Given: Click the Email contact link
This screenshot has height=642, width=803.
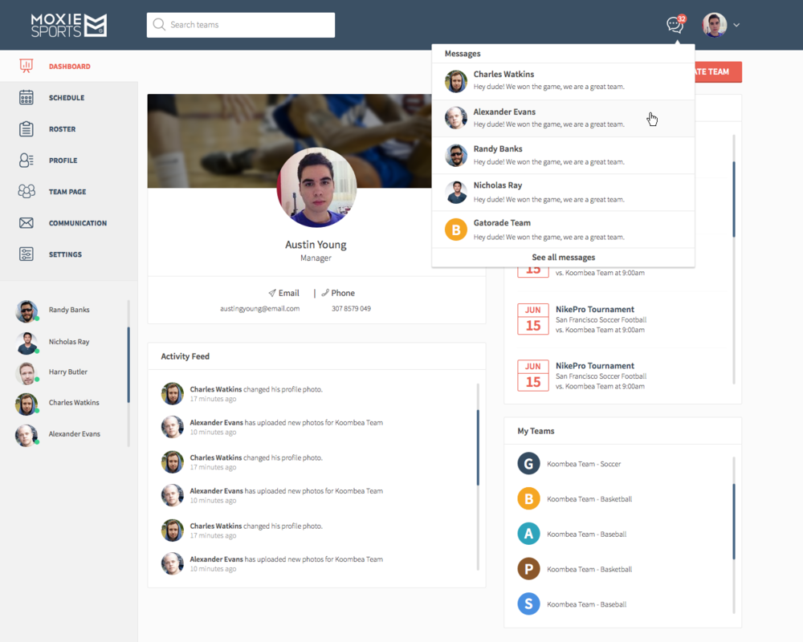Looking at the screenshot, I should (x=283, y=293).
